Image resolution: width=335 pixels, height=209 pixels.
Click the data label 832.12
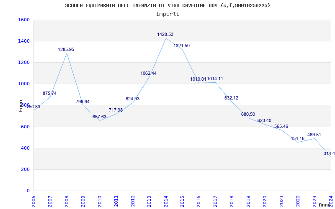tap(232, 98)
